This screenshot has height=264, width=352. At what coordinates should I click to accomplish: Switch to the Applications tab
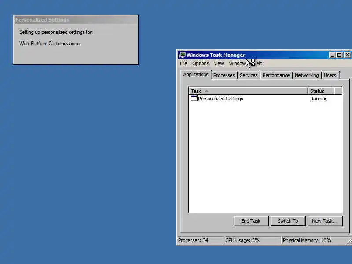196,74
